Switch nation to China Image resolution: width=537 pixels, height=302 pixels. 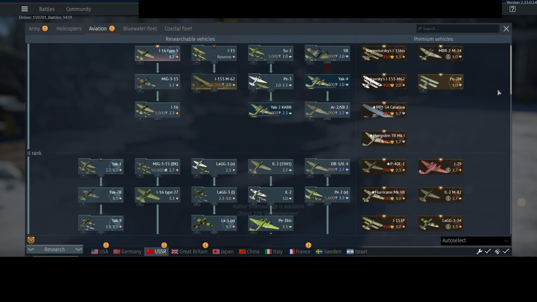249,252
